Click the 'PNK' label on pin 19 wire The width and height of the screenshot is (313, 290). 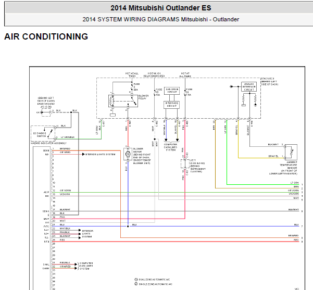(62, 217)
